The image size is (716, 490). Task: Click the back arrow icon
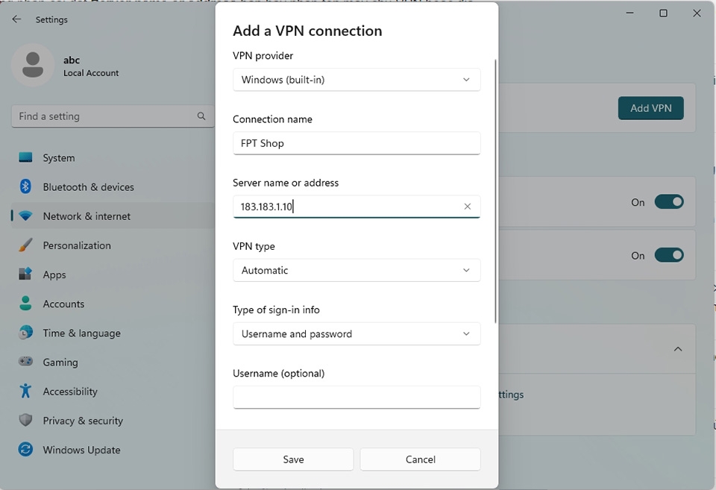16,19
